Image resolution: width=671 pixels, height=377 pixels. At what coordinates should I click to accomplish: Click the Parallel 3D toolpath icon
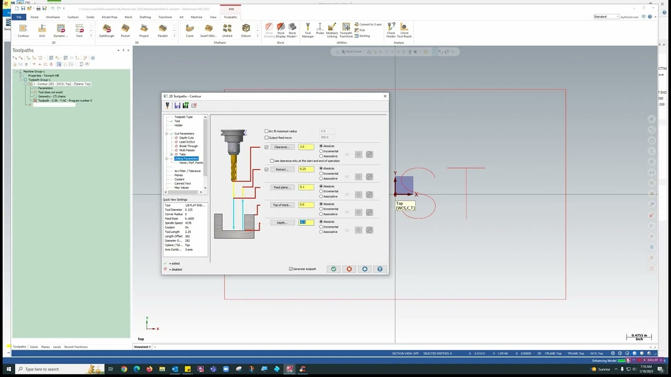163,30
